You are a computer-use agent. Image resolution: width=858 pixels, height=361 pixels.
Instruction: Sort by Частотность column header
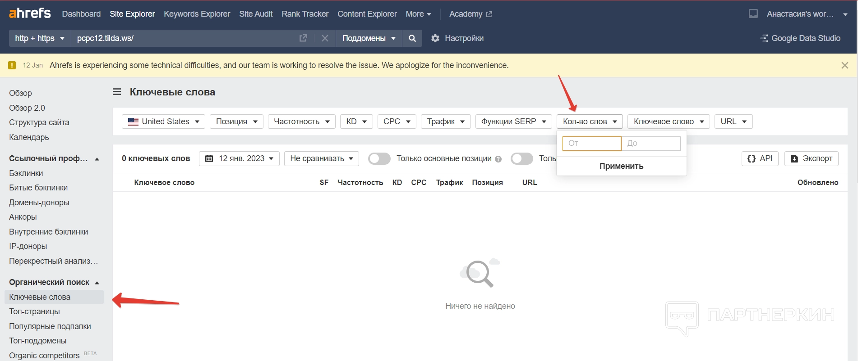click(x=360, y=182)
